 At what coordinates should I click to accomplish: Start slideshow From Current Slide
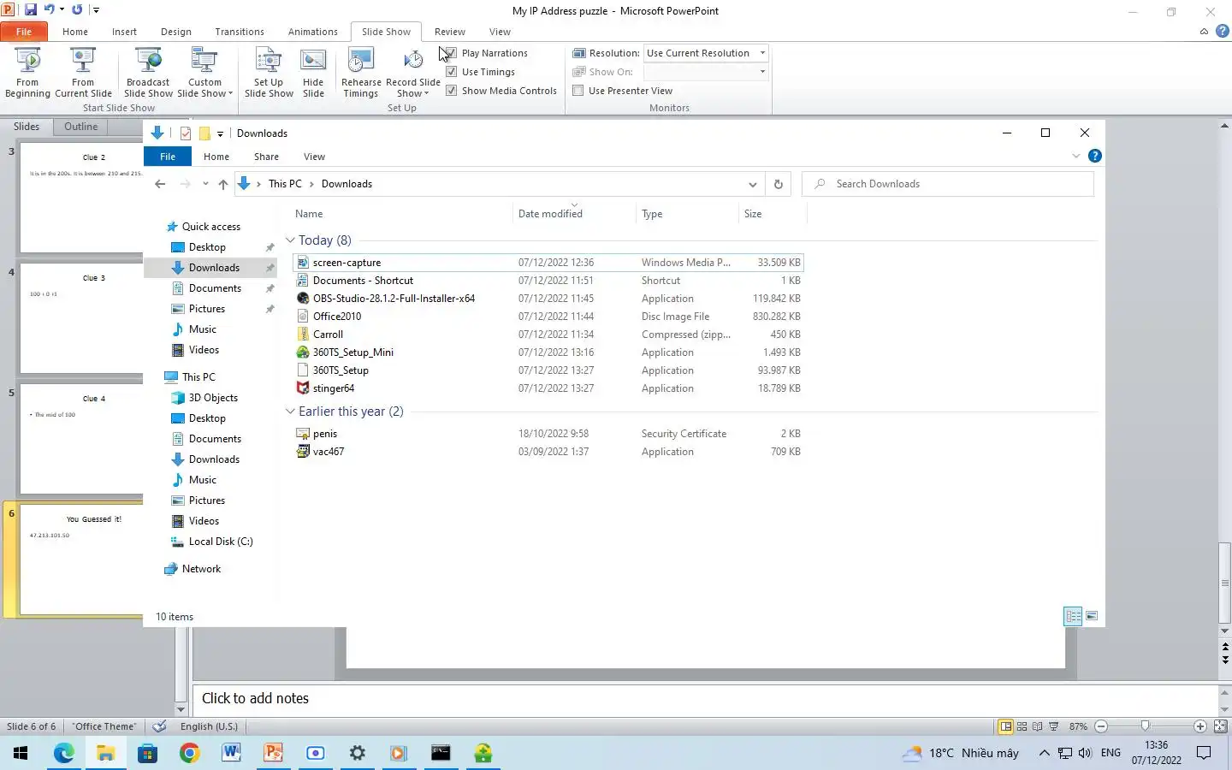(83, 73)
